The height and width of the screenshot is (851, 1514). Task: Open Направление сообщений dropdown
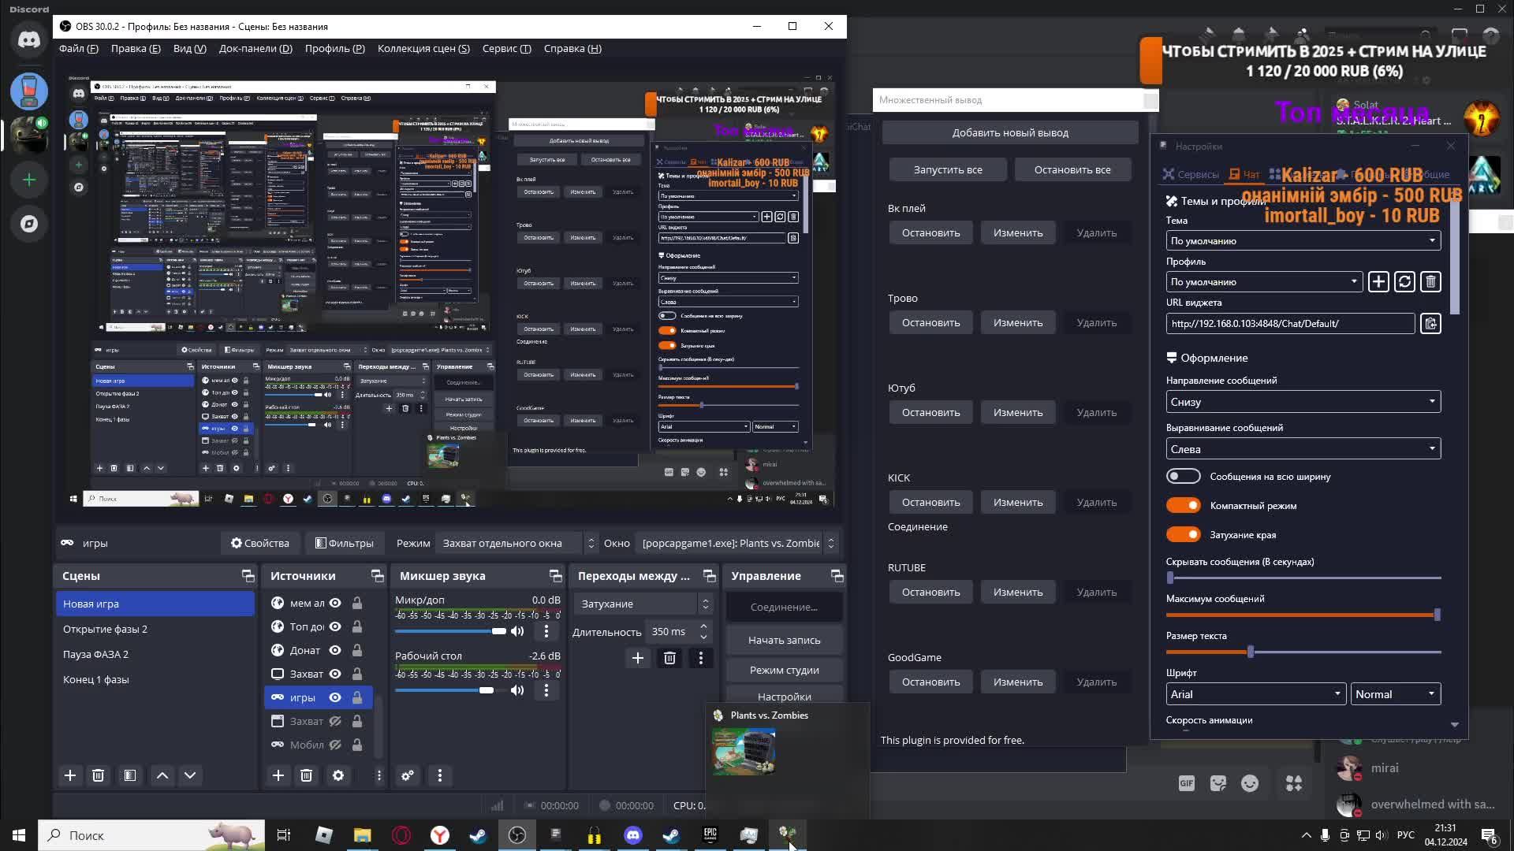[1303, 402]
